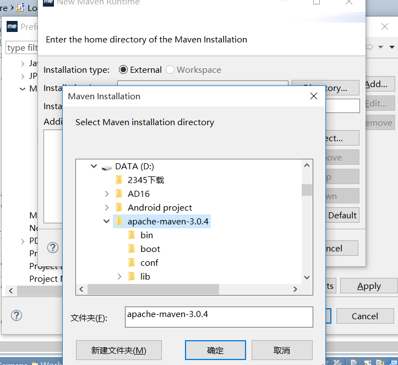The width and height of the screenshot is (398, 365).
Task: Click the DATA (D:) drive icon
Action: [x=107, y=168]
